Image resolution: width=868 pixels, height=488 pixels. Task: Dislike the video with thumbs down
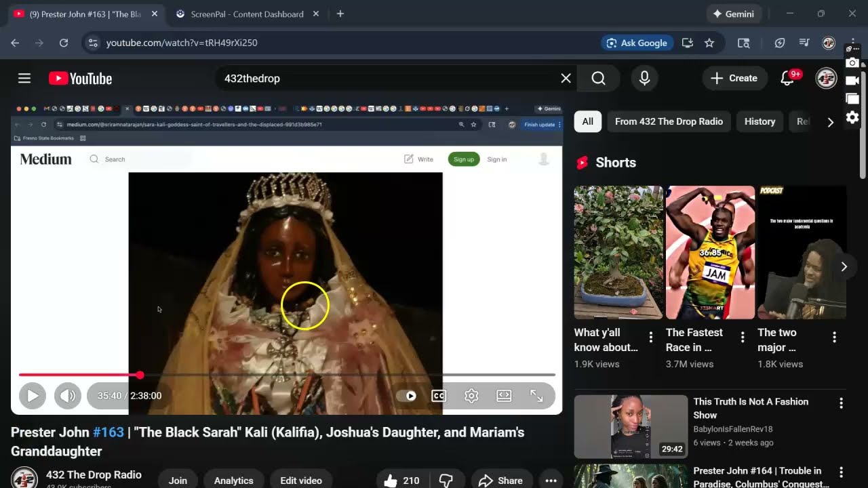click(x=446, y=481)
